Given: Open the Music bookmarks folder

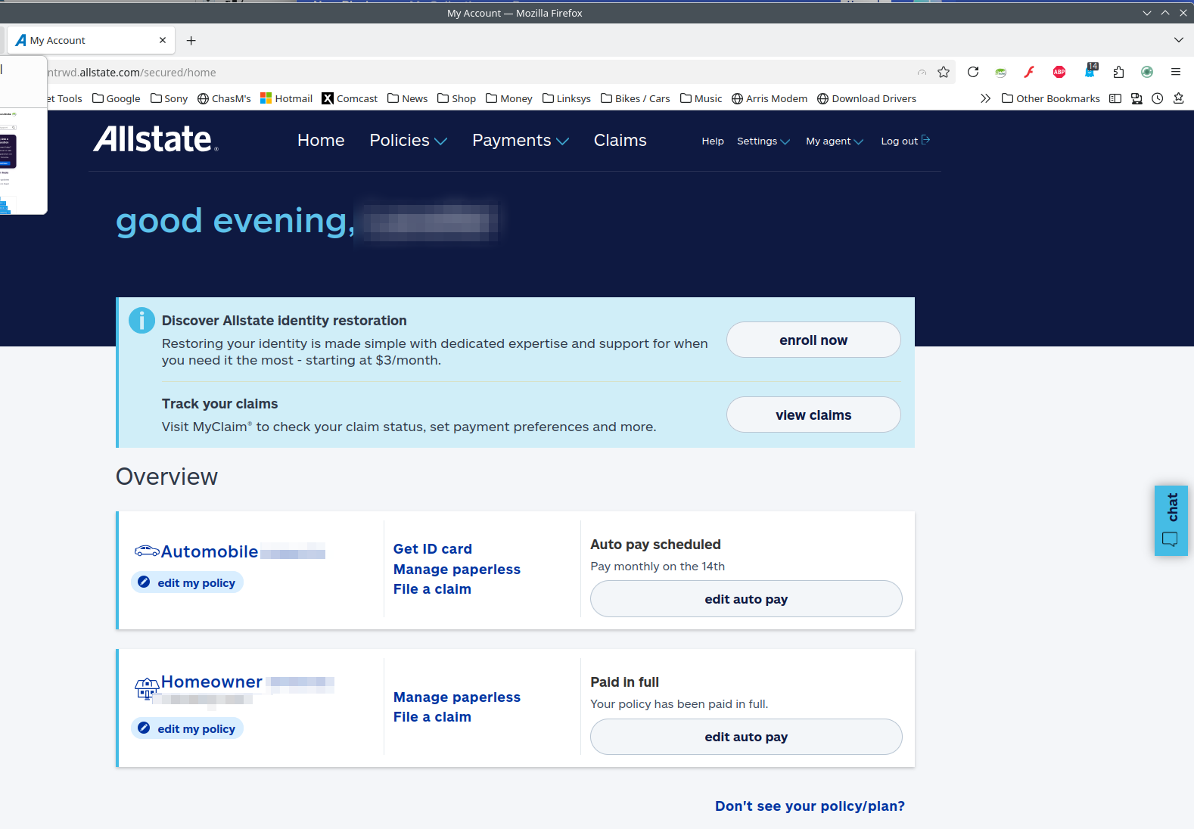Looking at the screenshot, I should point(701,98).
